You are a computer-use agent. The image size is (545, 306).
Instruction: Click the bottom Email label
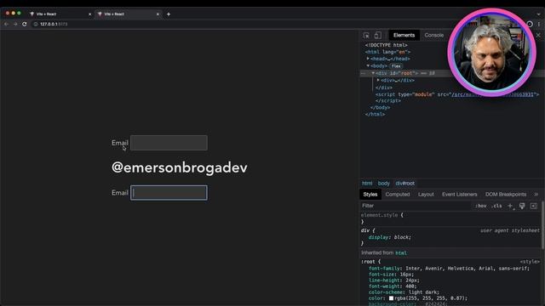[120, 193]
